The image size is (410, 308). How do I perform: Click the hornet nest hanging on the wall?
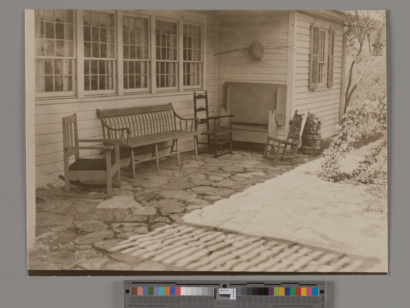[x=257, y=51]
